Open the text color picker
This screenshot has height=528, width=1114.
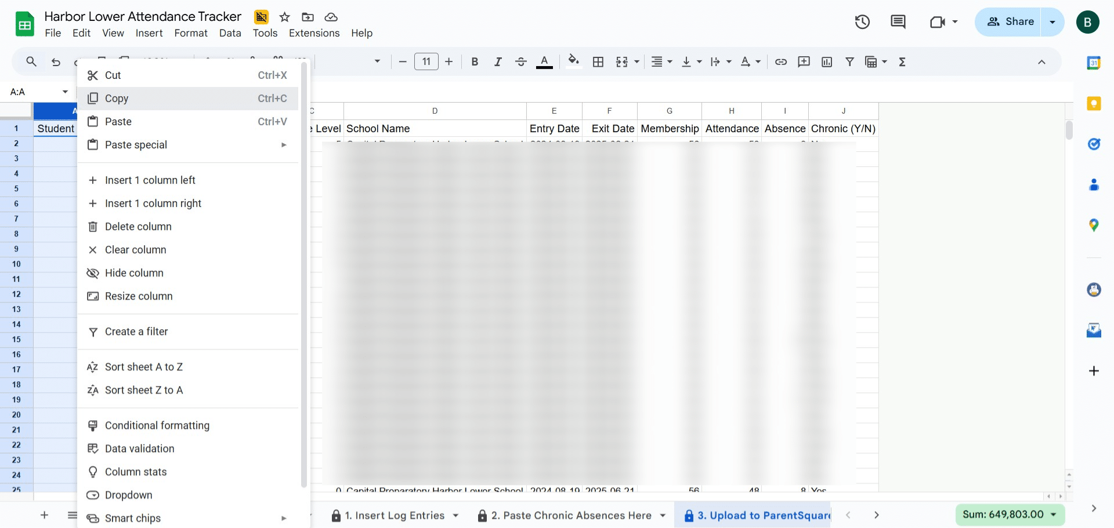(x=544, y=61)
